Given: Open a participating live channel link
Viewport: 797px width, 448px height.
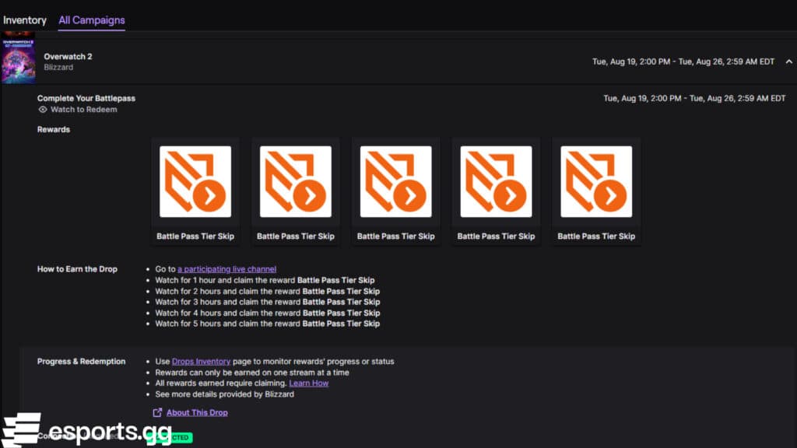Looking at the screenshot, I should [226, 268].
